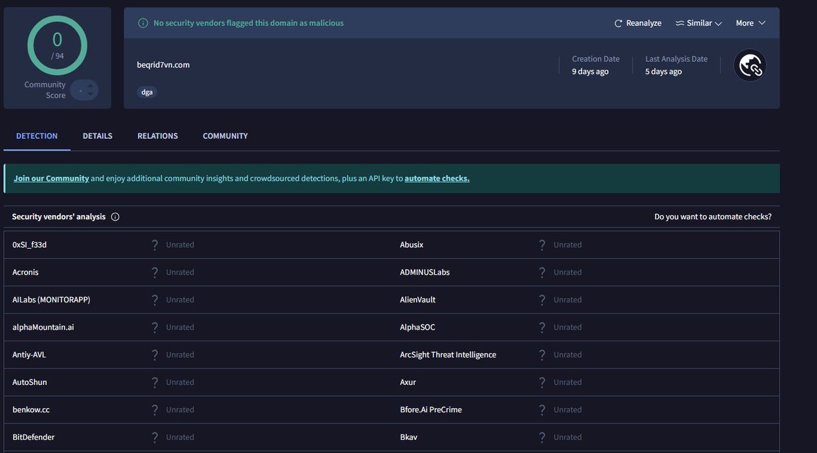The height and width of the screenshot is (453, 817).
Task: Click the question mark icon for alphaMountain.ai
Action: [155, 327]
